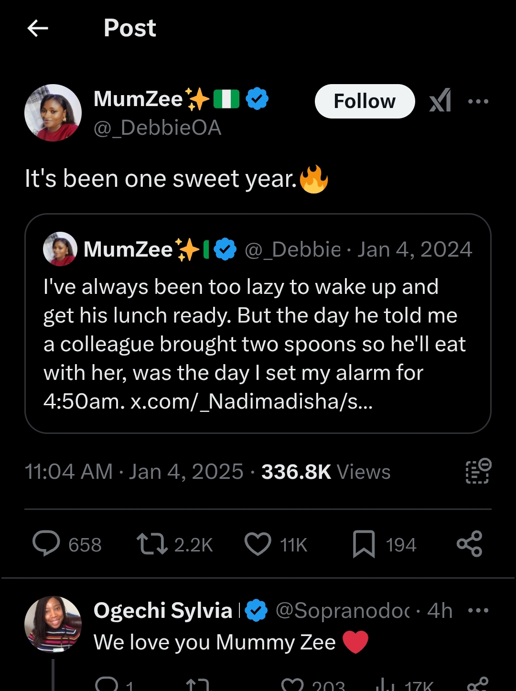Like the post with heart icon
Screen dimensions: 516x691
(x=258, y=544)
